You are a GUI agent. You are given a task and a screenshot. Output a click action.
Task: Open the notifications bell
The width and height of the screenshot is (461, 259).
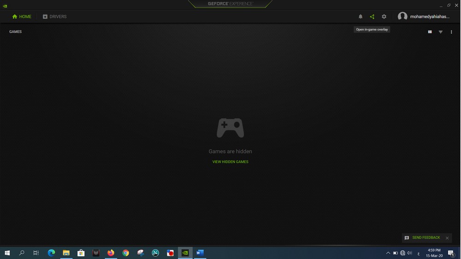pyautogui.click(x=361, y=17)
